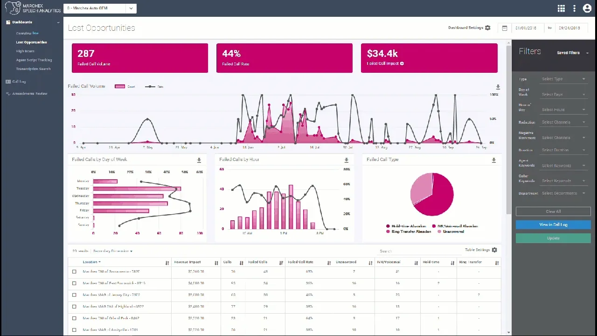Image resolution: width=597 pixels, height=336 pixels.
Task: Open the user account profile icon
Action: point(587,8)
